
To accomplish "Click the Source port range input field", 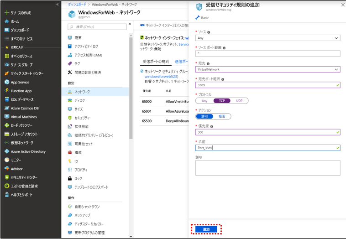I will click(x=267, y=53).
